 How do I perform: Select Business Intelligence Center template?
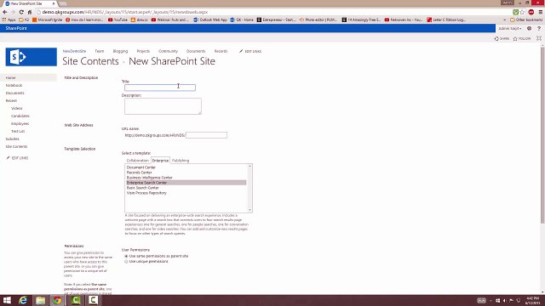click(x=150, y=178)
